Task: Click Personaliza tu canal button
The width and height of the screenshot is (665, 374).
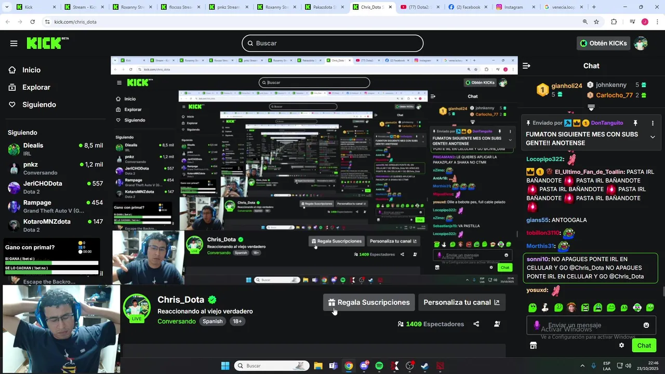Action: 461,302
